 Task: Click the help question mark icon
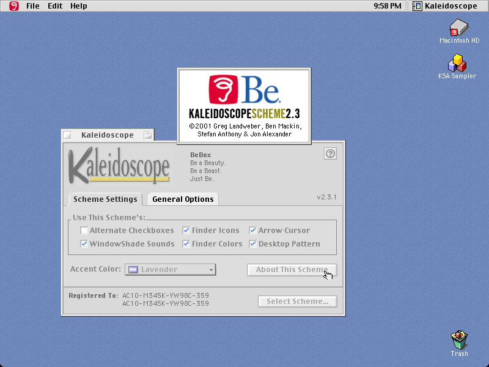[x=330, y=154]
